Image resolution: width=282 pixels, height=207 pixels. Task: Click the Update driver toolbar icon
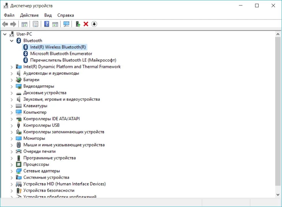(x=78, y=24)
